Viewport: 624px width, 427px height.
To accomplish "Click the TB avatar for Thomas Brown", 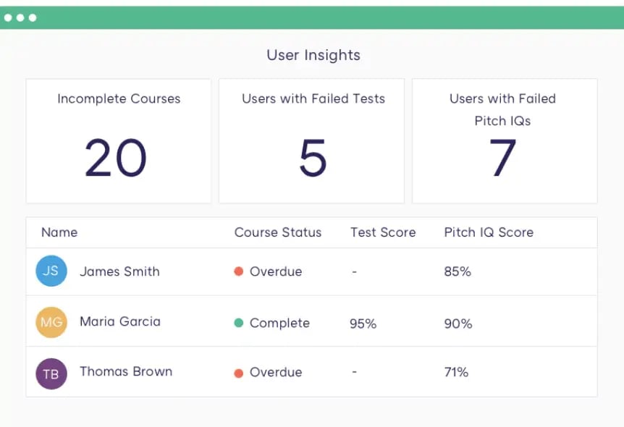I will click(x=51, y=373).
